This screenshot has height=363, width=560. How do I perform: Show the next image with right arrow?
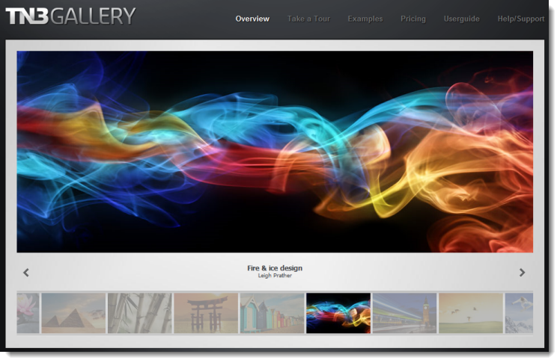[x=522, y=273]
